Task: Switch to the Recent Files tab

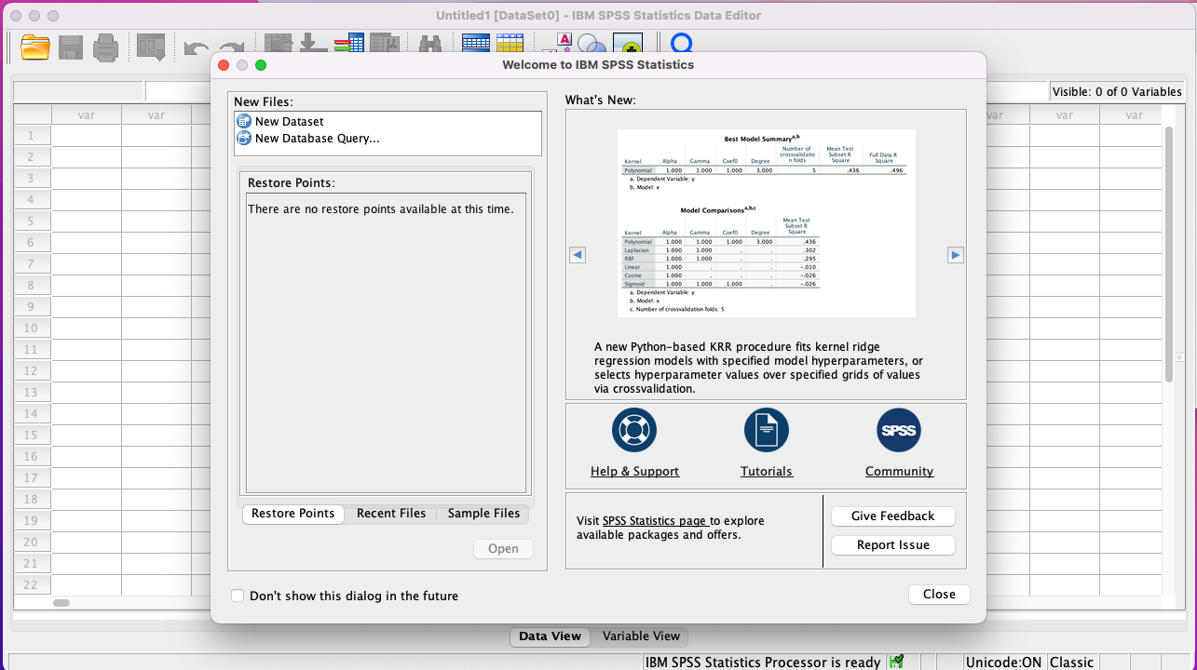Action: [x=391, y=514]
